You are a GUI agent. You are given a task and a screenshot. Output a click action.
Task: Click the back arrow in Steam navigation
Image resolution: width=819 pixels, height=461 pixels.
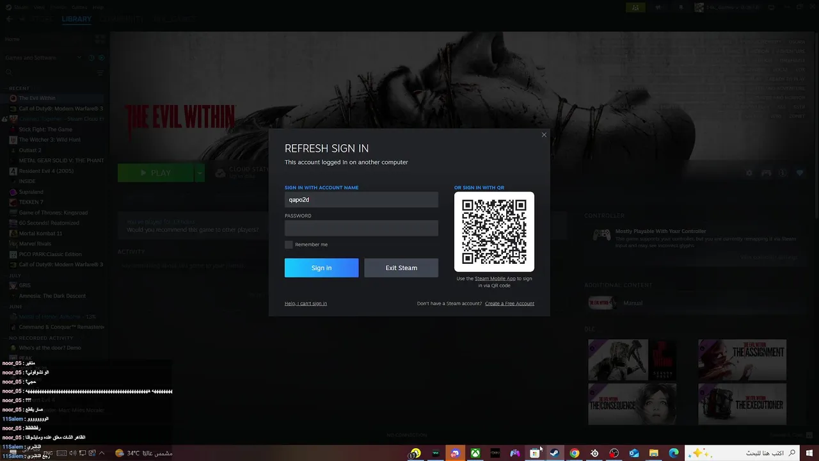pos(9,19)
